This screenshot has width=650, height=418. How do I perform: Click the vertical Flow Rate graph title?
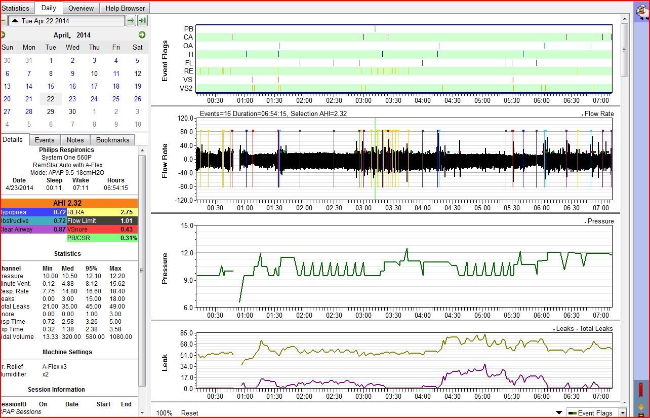click(165, 161)
